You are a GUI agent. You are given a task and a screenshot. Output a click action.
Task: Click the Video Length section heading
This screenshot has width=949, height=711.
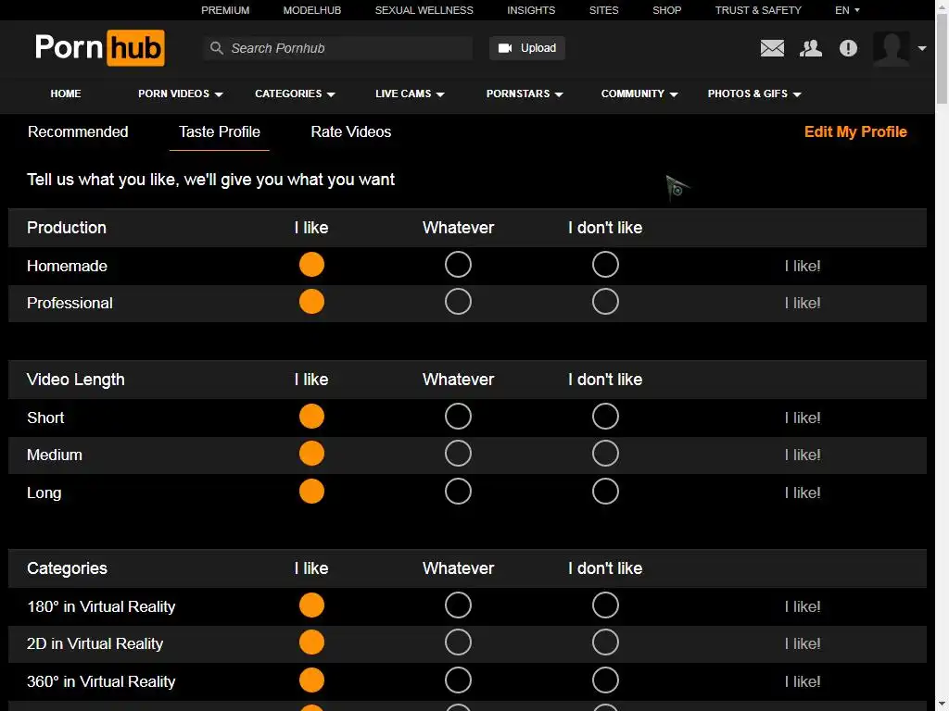(76, 379)
